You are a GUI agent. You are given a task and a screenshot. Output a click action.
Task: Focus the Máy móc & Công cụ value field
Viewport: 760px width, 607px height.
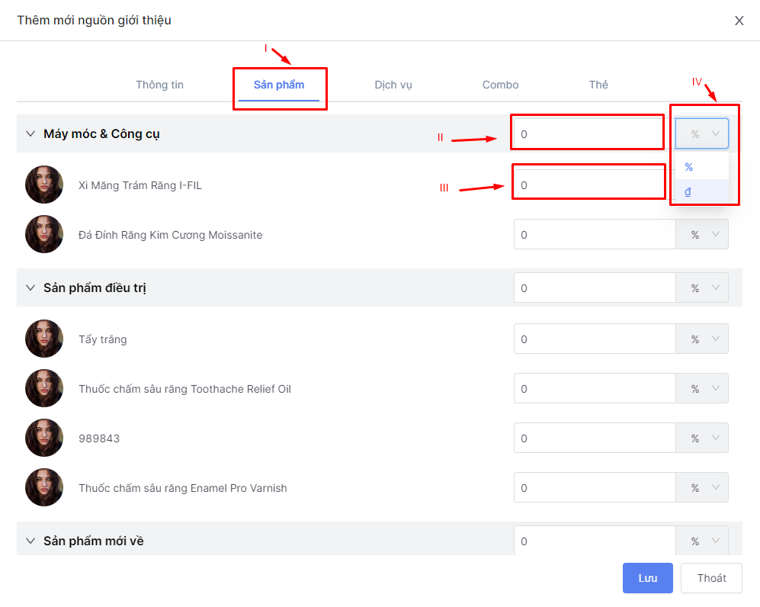point(588,134)
